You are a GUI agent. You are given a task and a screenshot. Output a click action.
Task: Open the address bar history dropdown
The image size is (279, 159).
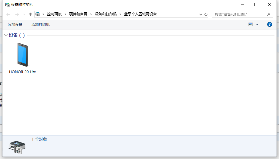[x=201, y=14]
